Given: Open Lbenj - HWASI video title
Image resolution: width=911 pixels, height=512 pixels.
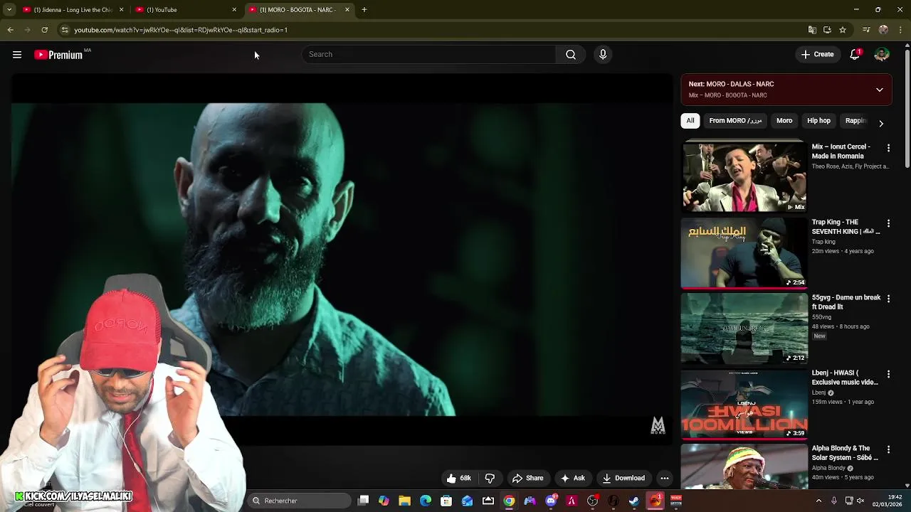Looking at the screenshot, I should click(x=845, y=378).
